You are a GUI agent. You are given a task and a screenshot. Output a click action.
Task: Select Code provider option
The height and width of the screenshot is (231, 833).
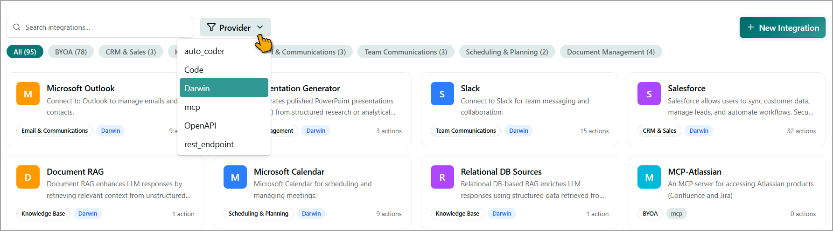tap(224, 70)
